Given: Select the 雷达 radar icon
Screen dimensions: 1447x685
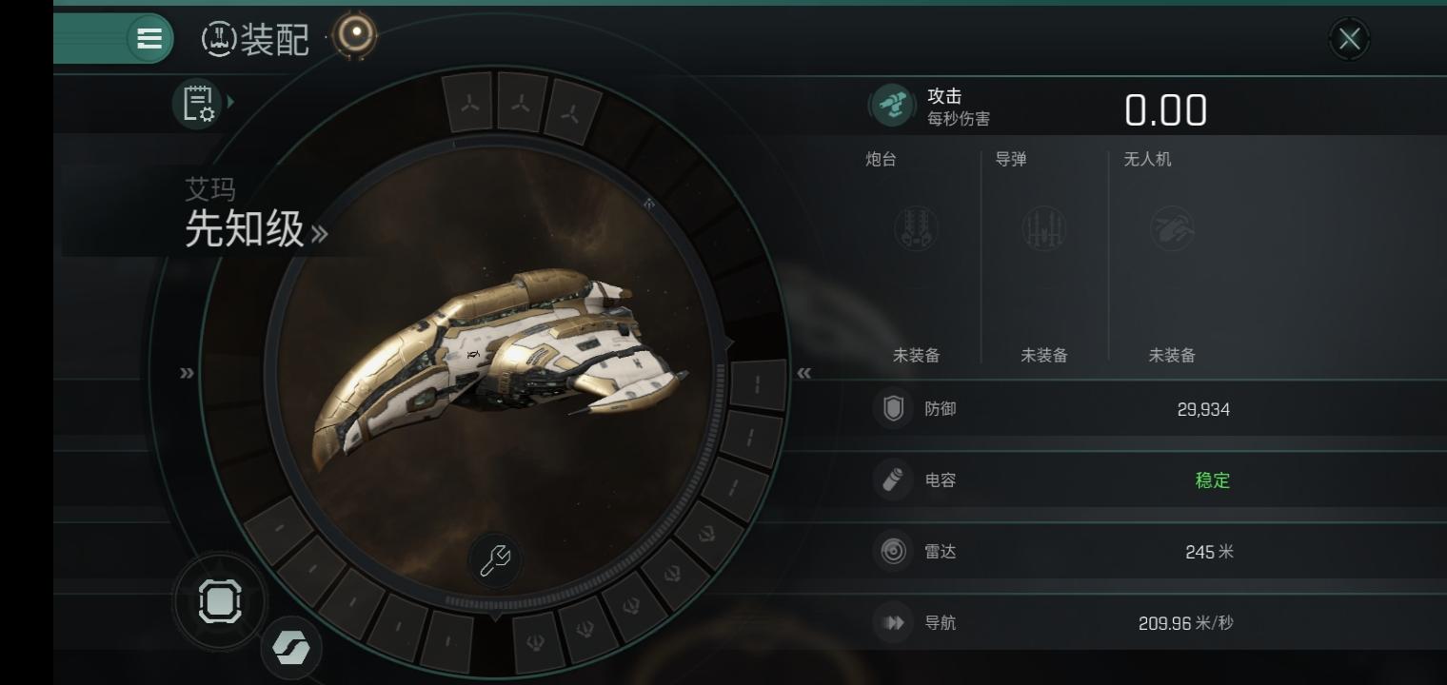Looking at the screenshot, I should pyautogui.click(x=893, y=551).
